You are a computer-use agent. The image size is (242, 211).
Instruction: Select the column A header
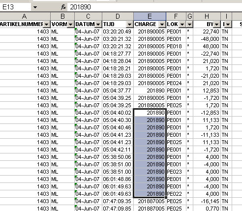click(24, 16)
